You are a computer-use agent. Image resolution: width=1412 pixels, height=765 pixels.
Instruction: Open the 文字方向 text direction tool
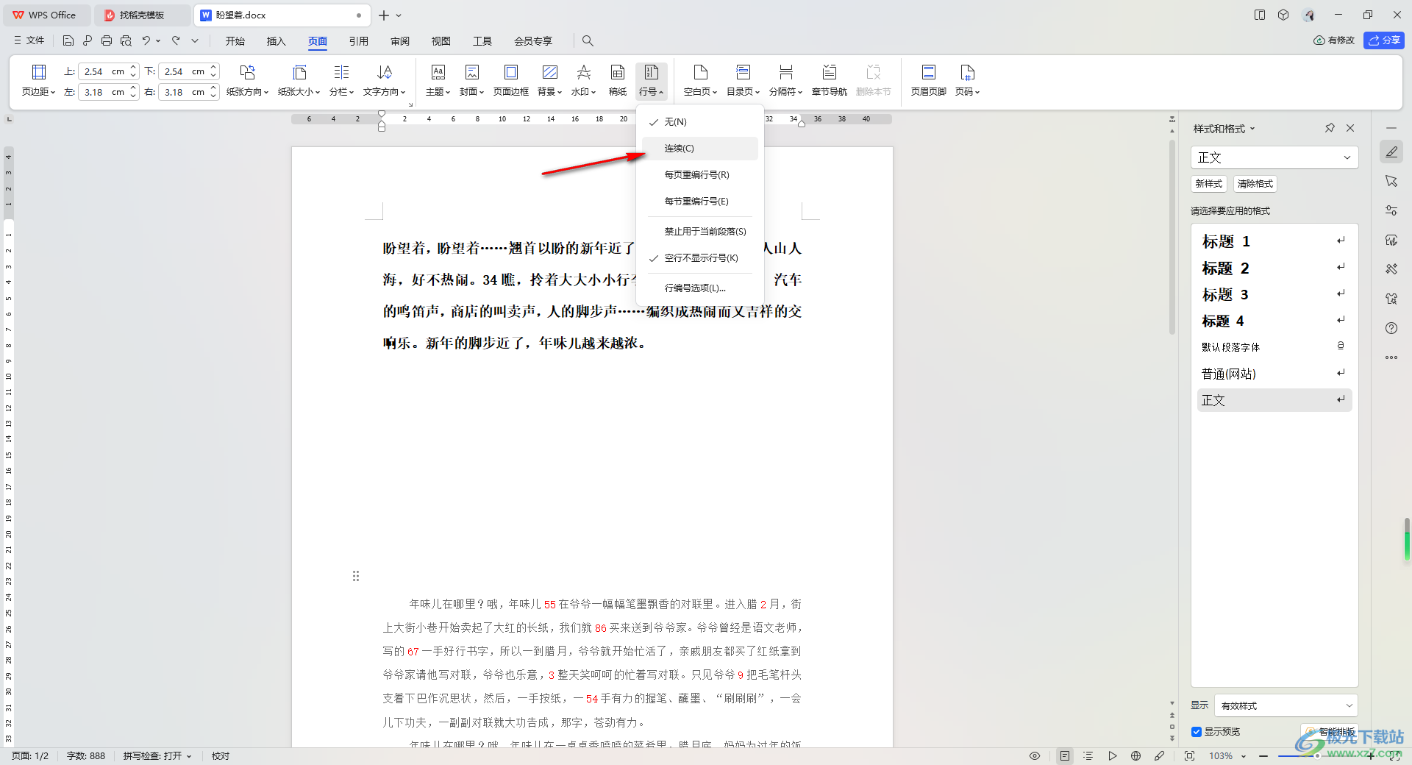(x=384, y=80)
